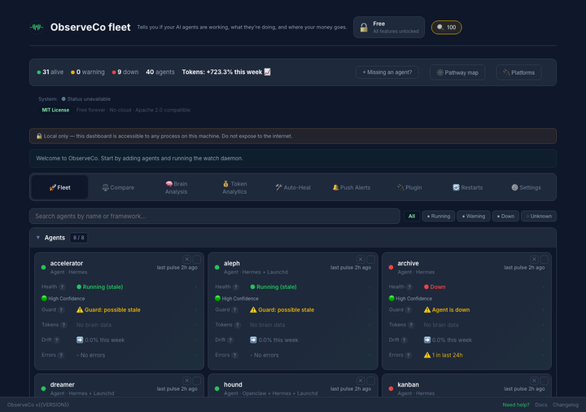Image resolution: width=586 pixels, height=412 pixels.
Task: Remove hound card using X button
Action: tap(361, 380)
